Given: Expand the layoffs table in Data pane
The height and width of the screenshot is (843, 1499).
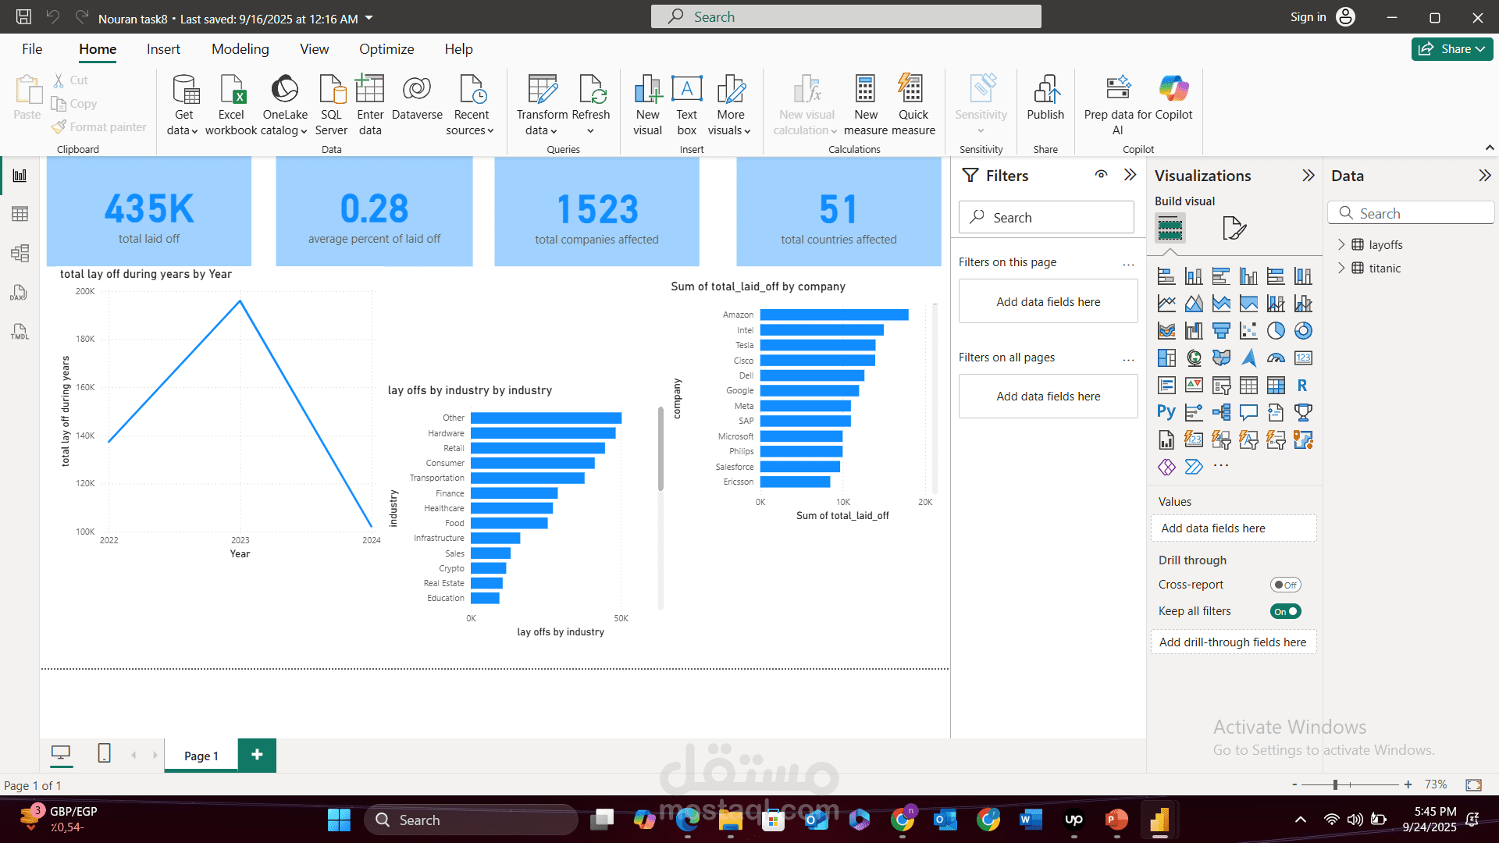Looking at the screenshot, I should point(1341,244).
